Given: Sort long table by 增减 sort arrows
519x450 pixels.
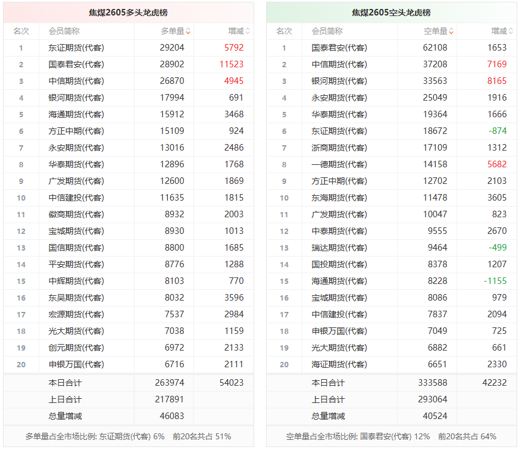Looking at the screenshot, I should tap(248, 32).
